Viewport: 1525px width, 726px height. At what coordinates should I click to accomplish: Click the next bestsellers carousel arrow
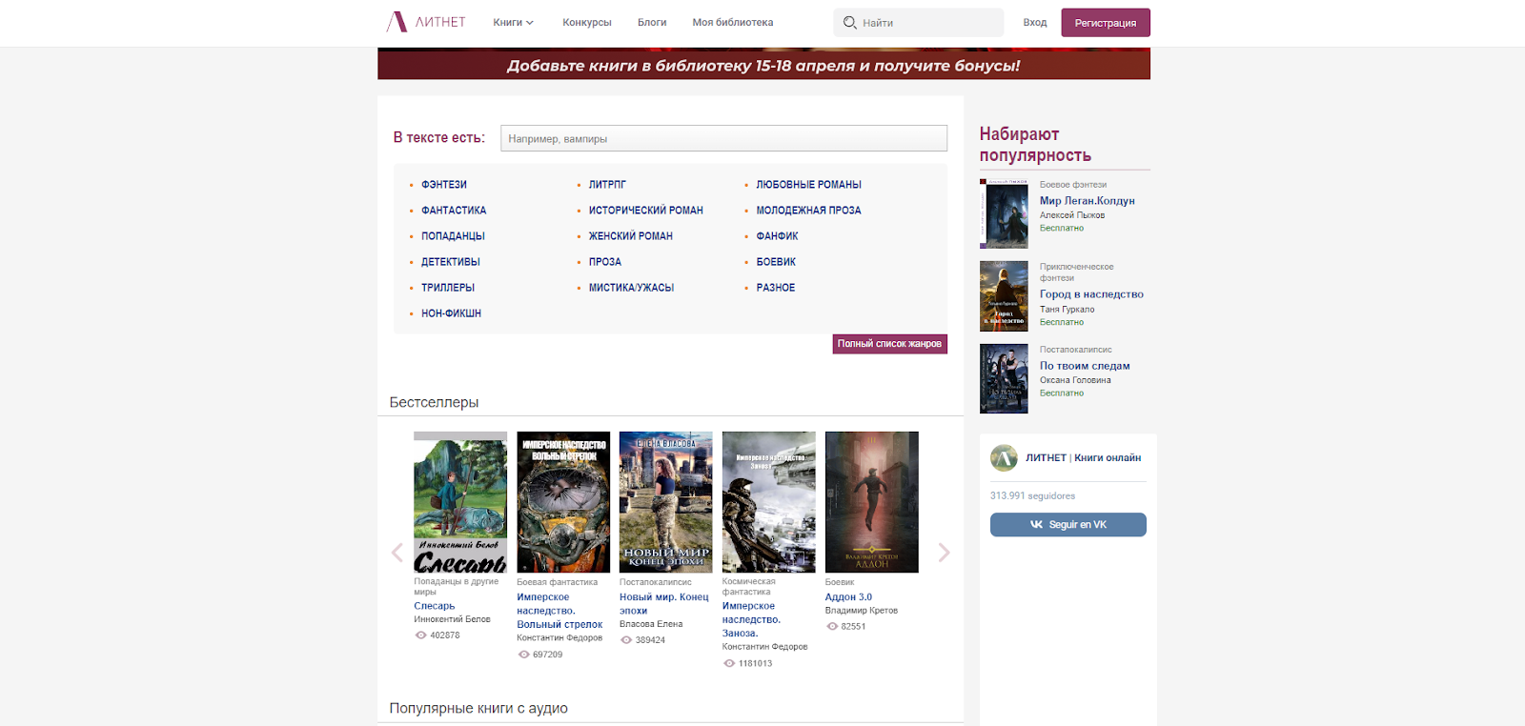[944, 553]
